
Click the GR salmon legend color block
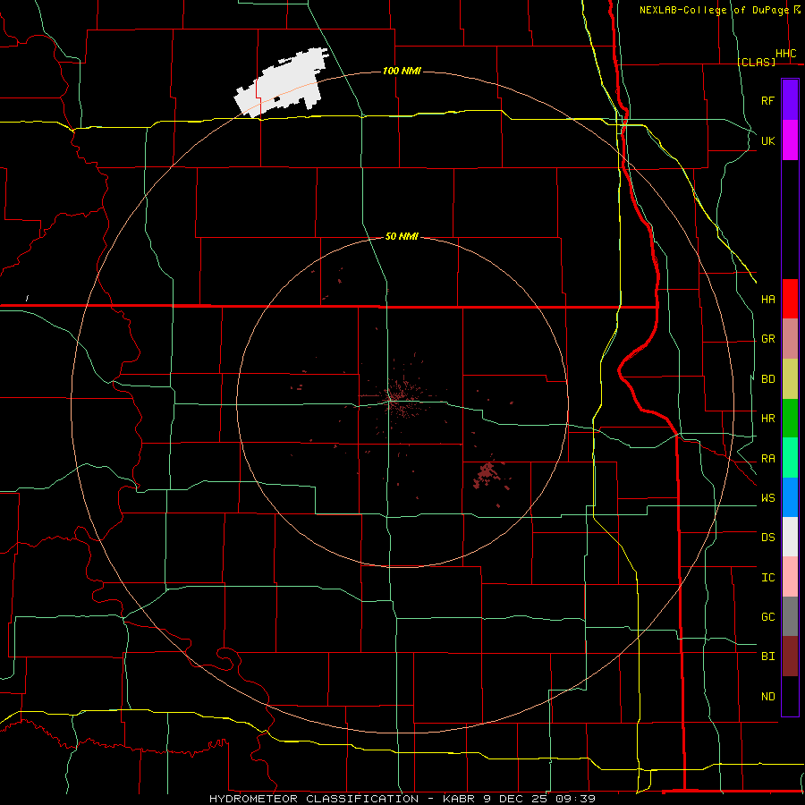point(790,339)
